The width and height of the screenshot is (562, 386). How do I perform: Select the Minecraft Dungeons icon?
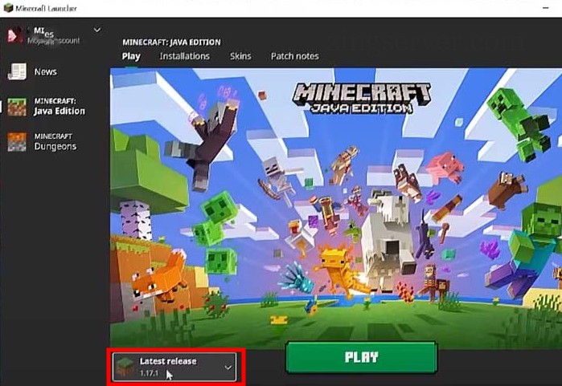pyautogui.click(x=17, y=142)
